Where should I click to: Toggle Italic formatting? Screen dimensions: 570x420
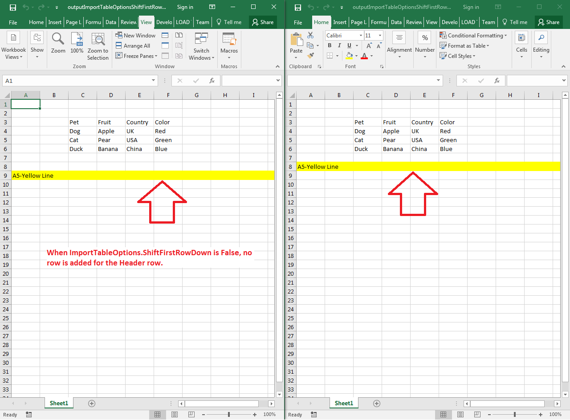(339, 45)
